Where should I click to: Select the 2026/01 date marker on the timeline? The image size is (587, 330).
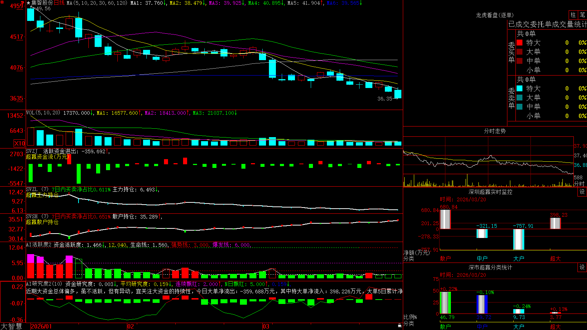click(41, 326)
